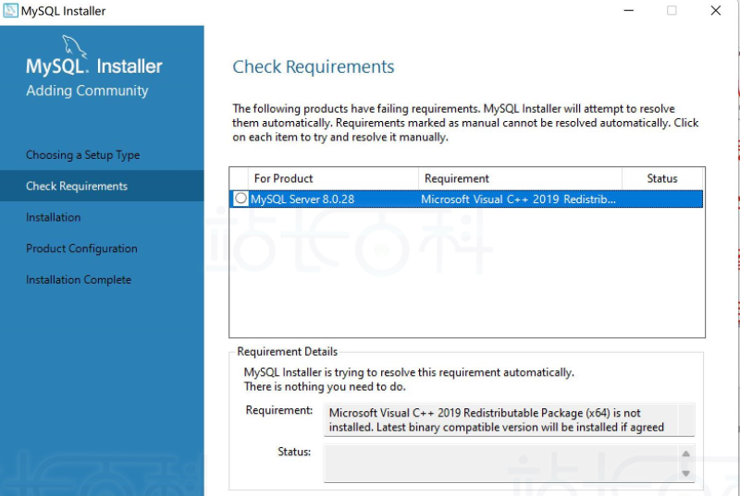This screenshot has width=740, height=496.
Task: Close the MySQL Installer window
Action: [715, 10]
